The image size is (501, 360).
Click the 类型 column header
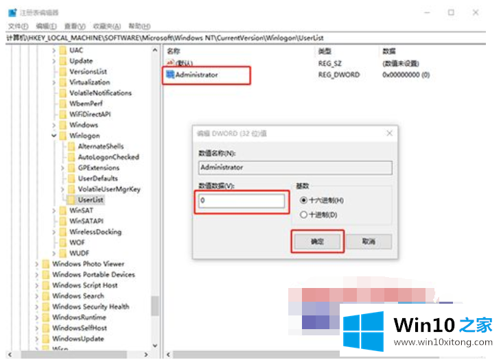pos(325,51)
